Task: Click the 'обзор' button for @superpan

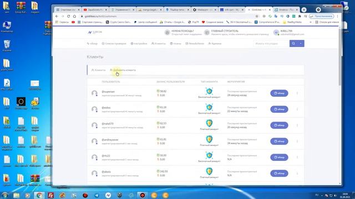Action: 279,93
